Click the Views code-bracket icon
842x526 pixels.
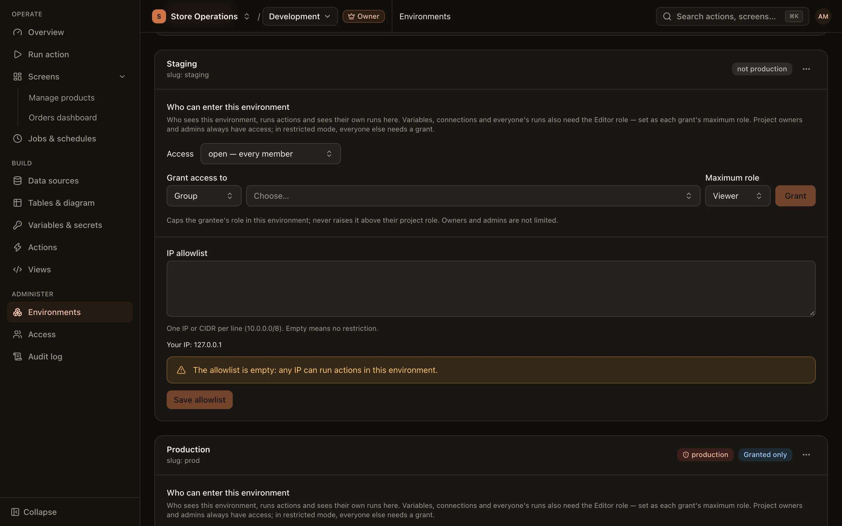pos(18,270)
